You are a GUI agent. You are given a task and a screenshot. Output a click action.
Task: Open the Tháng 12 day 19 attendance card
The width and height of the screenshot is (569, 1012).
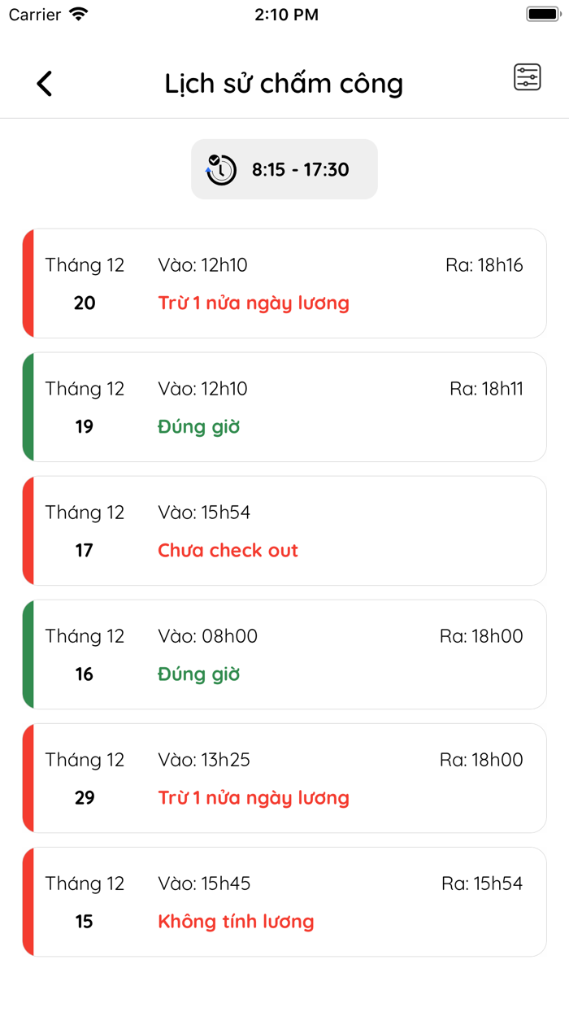click(284, 407)
